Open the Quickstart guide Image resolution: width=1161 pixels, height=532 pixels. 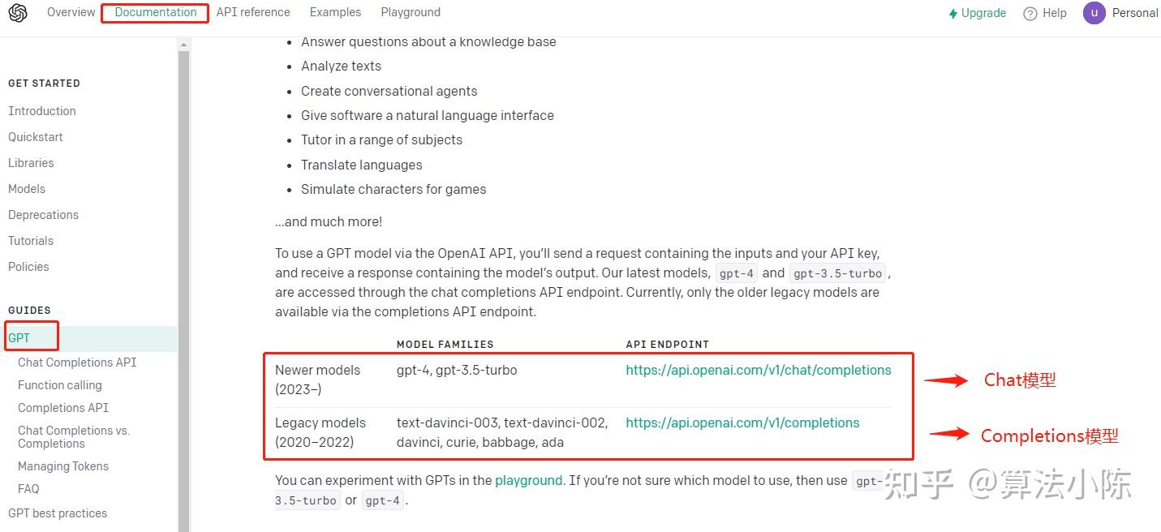point(36,136)
